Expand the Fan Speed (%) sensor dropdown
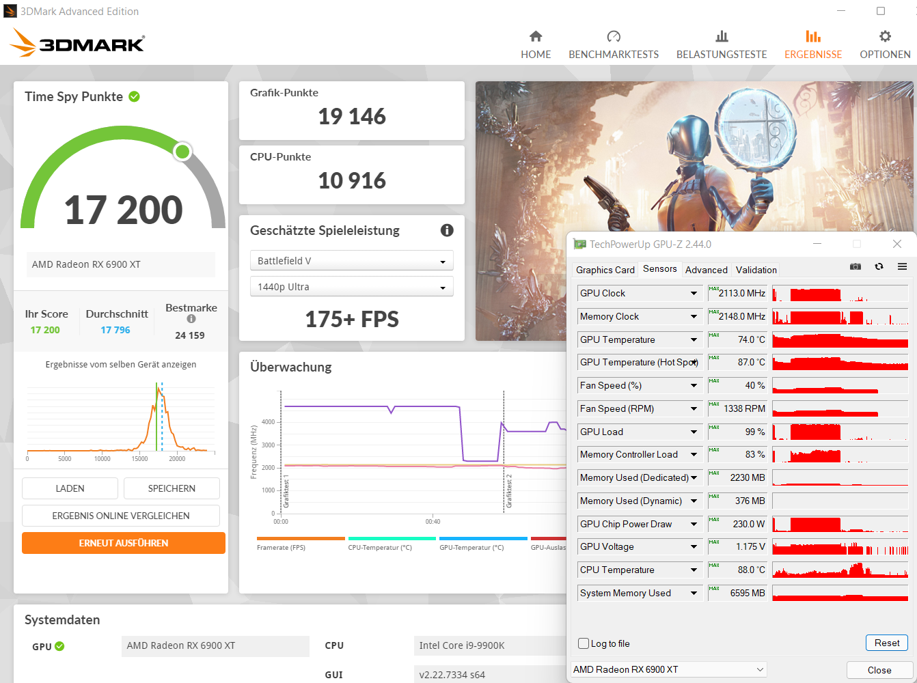Viewport: 917px width, 683px height. [x=694, y=385]
